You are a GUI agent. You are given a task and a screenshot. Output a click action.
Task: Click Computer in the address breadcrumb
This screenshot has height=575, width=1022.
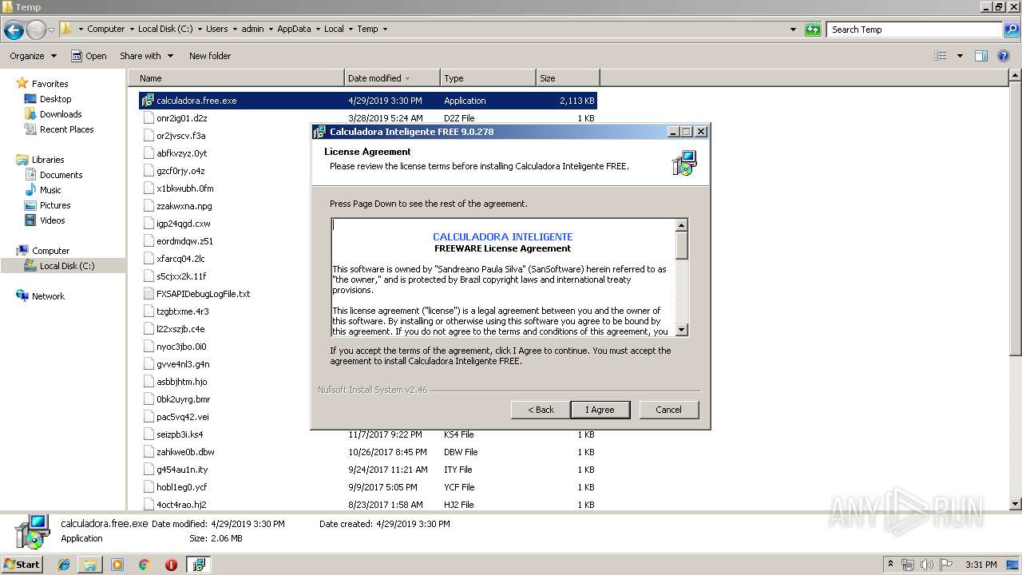[x=105, y=29]
